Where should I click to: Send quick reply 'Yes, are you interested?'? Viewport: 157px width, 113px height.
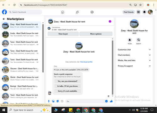coord(68,81)
